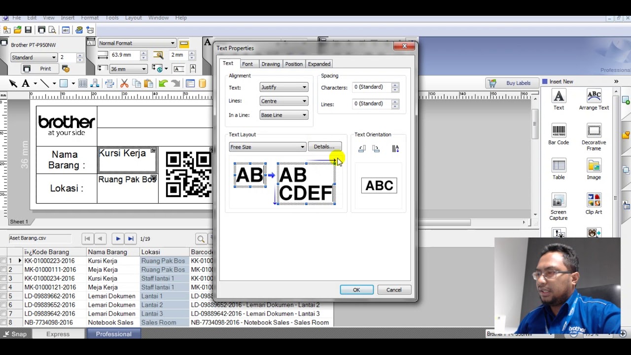Click the Print Preview magnifier icon

(x=52, y=30)
